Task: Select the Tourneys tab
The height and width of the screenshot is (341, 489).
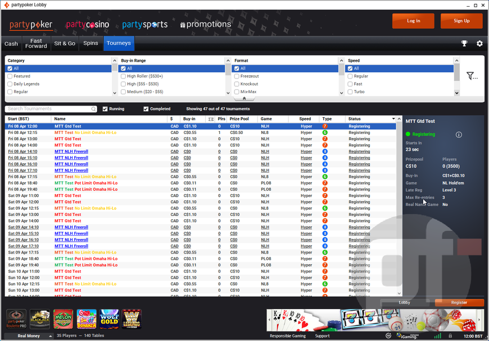Action: point(119,43)
